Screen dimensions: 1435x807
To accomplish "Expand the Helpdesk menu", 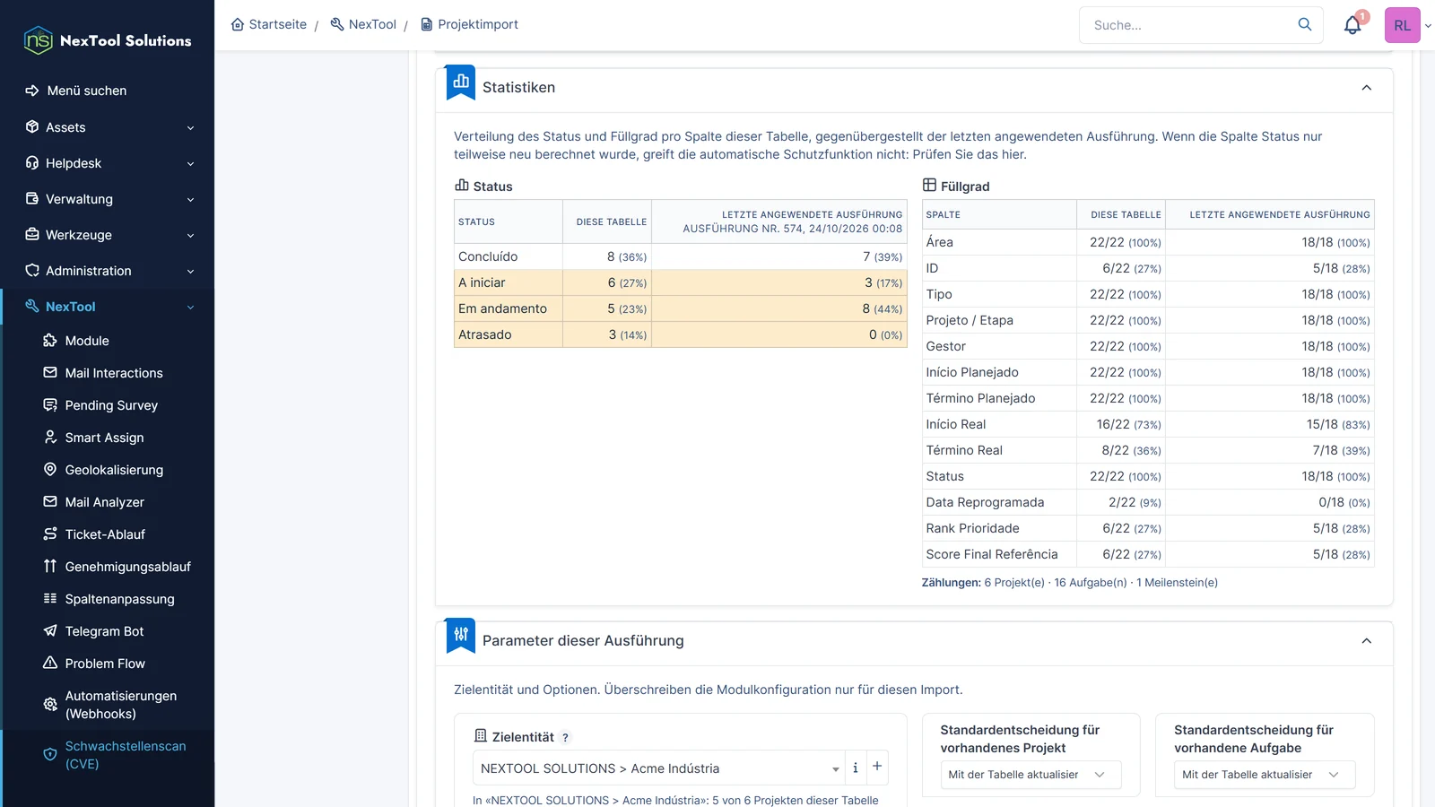I will 108,163.
